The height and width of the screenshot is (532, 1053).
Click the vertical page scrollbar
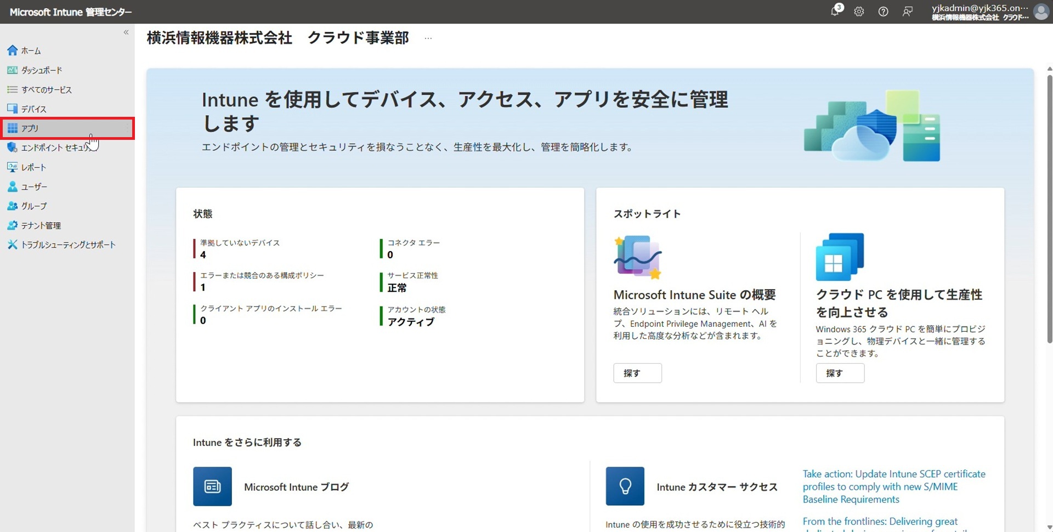[x=1049, y=208]
